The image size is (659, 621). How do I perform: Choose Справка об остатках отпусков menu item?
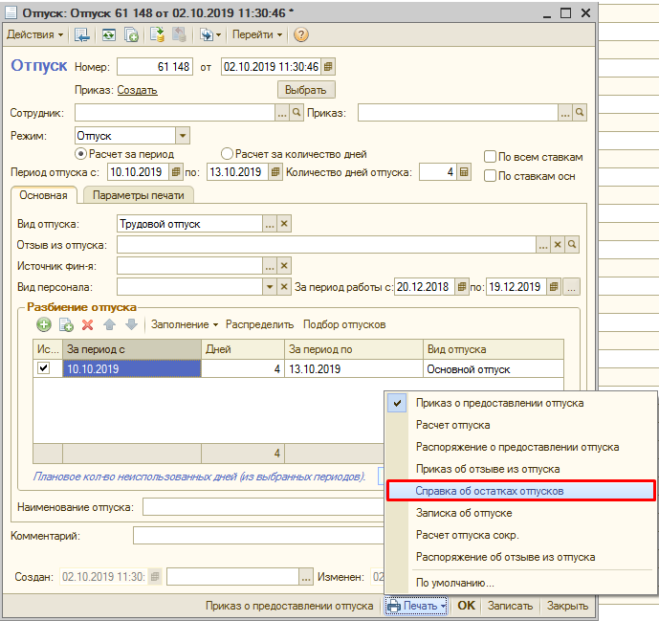[490, 491]
